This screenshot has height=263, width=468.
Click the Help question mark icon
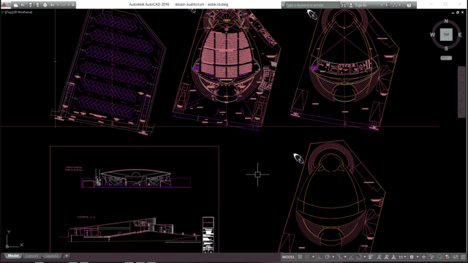point(409,5)
